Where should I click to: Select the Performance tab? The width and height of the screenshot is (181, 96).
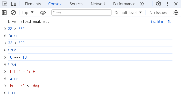[x=124, y=4]
